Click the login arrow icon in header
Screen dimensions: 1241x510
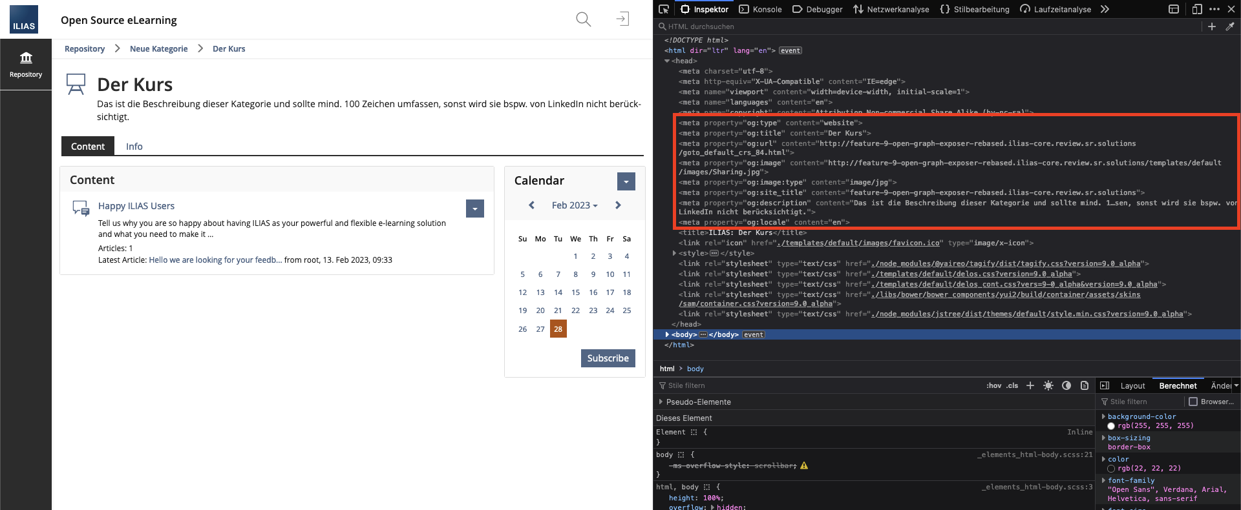[x=622, y=19]
